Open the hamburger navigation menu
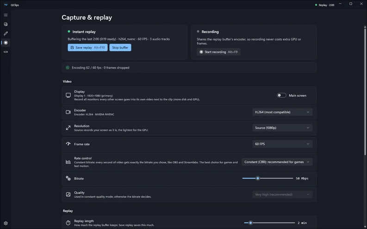This screenshot has width=367, height=229. click(x=6, y=15)
